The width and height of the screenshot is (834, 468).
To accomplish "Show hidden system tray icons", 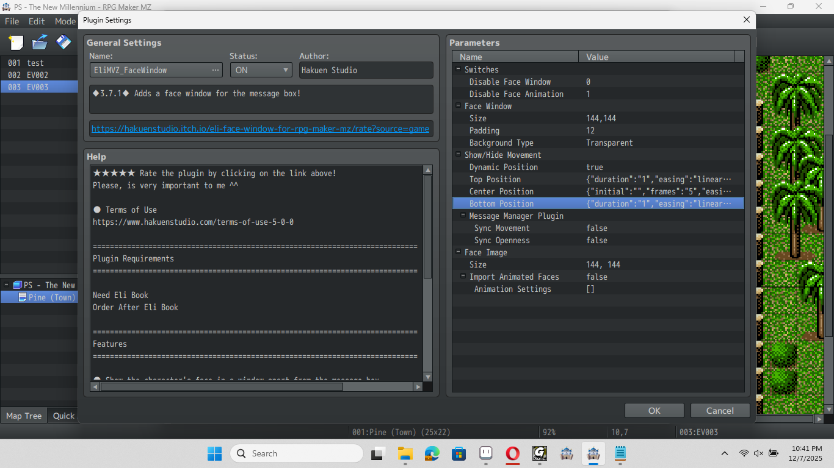I will tap(725, 453).
